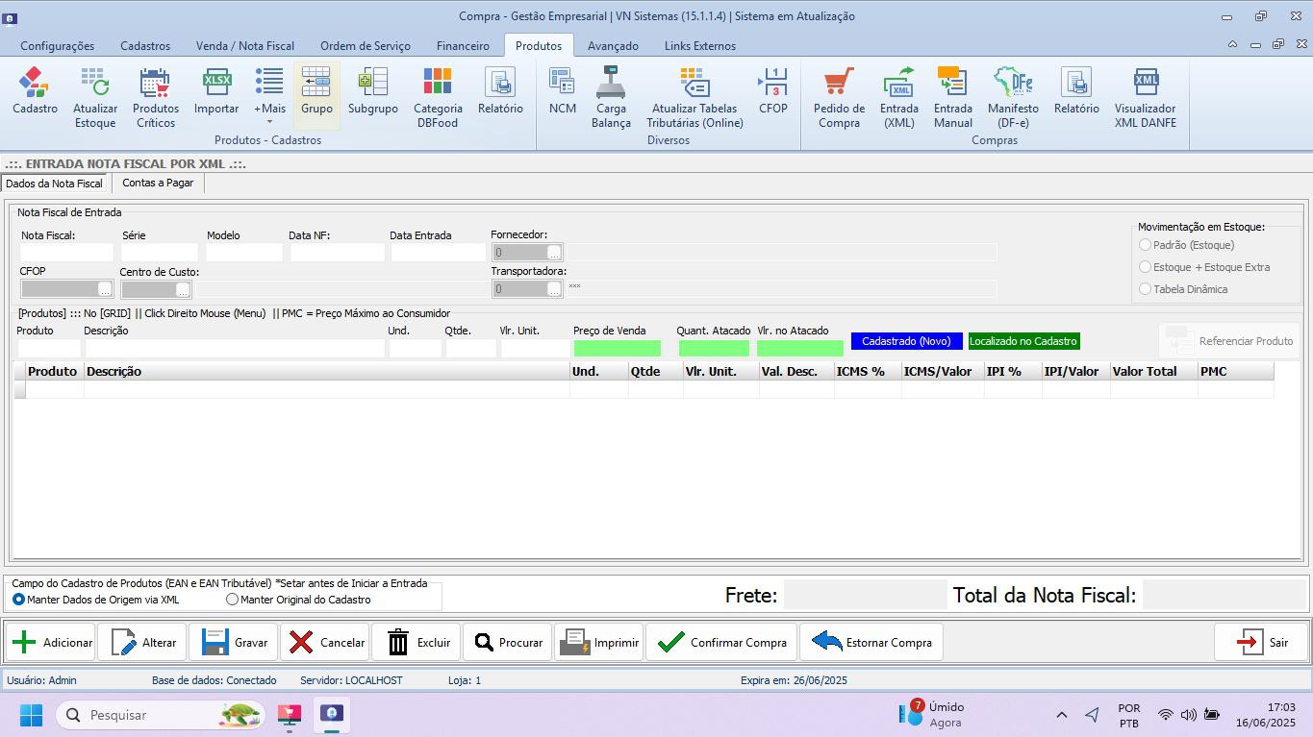Screen dimensions: 1313x737
Task: Select the Entrada (XML) icon
Action: click(x=898, y=96)
